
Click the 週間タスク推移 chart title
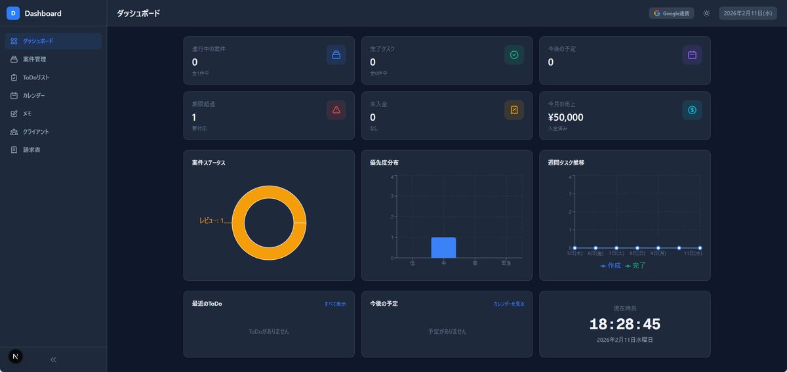[566, 163]
